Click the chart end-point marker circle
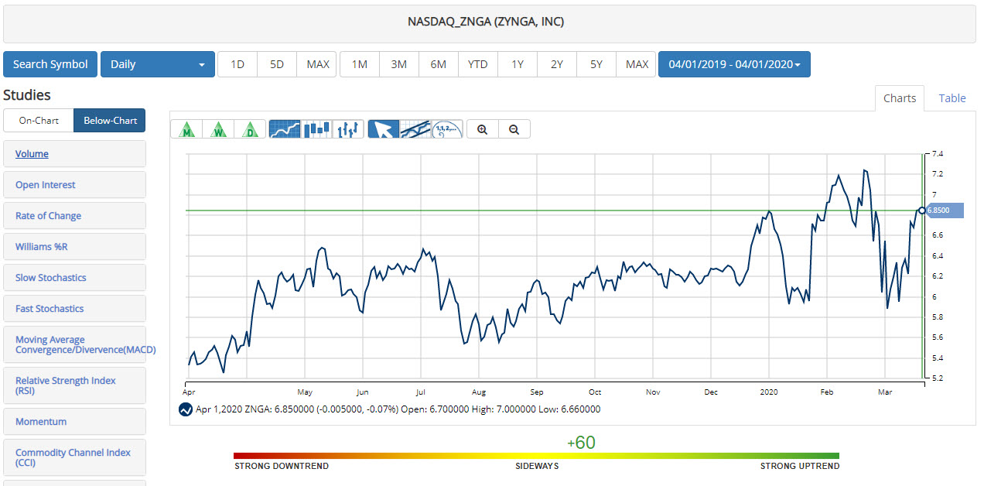The height and width of the screenshot is (486, 984). click(921, 210)
